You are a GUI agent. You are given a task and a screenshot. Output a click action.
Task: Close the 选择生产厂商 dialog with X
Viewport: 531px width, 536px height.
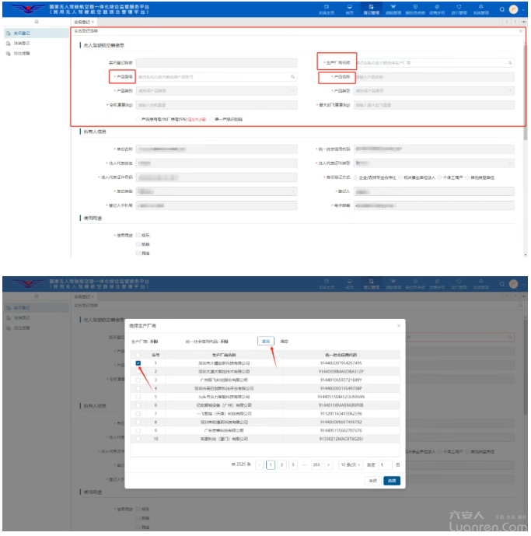(399, 325)
